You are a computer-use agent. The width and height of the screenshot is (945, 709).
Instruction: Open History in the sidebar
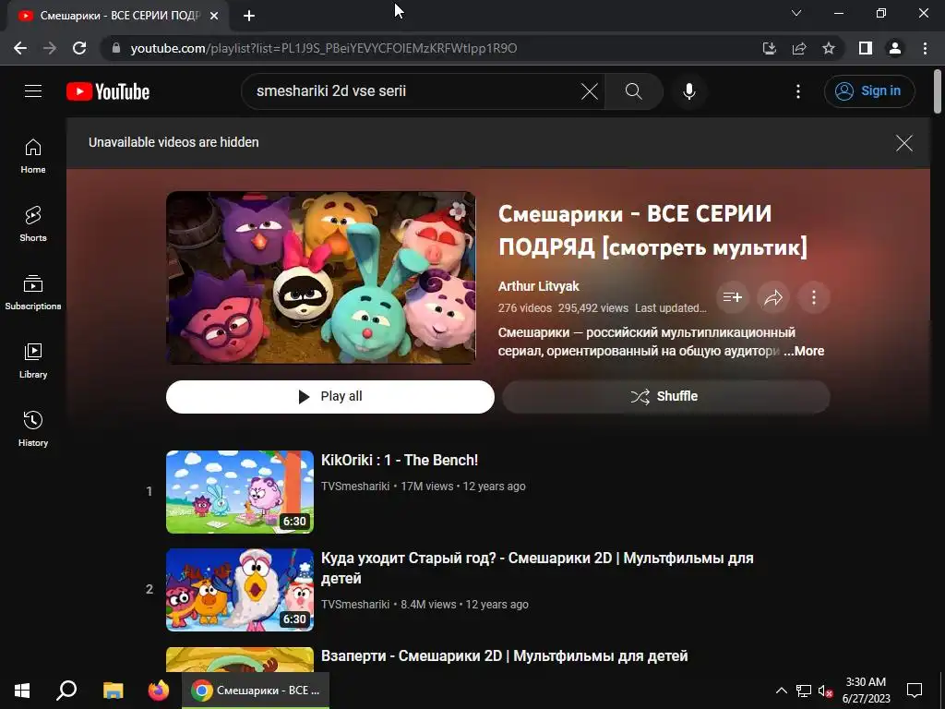click(33, 428)
